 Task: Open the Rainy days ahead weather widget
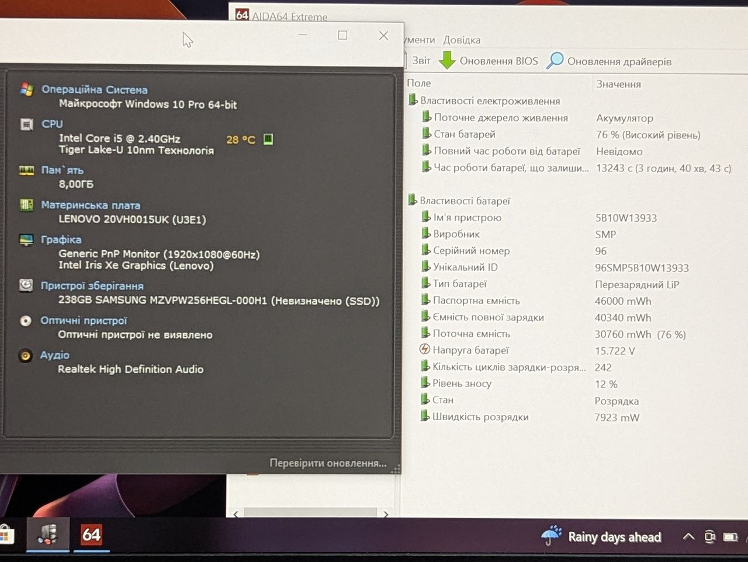pyautogui.click(x=601, y=536)
